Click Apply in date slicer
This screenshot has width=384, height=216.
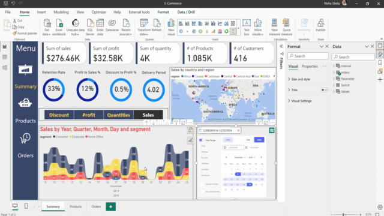click(259, 140)
